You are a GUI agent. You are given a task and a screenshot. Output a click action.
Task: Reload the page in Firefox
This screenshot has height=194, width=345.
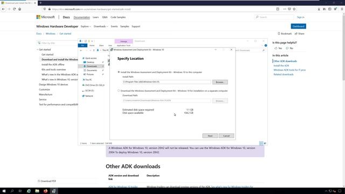point(15,9)
